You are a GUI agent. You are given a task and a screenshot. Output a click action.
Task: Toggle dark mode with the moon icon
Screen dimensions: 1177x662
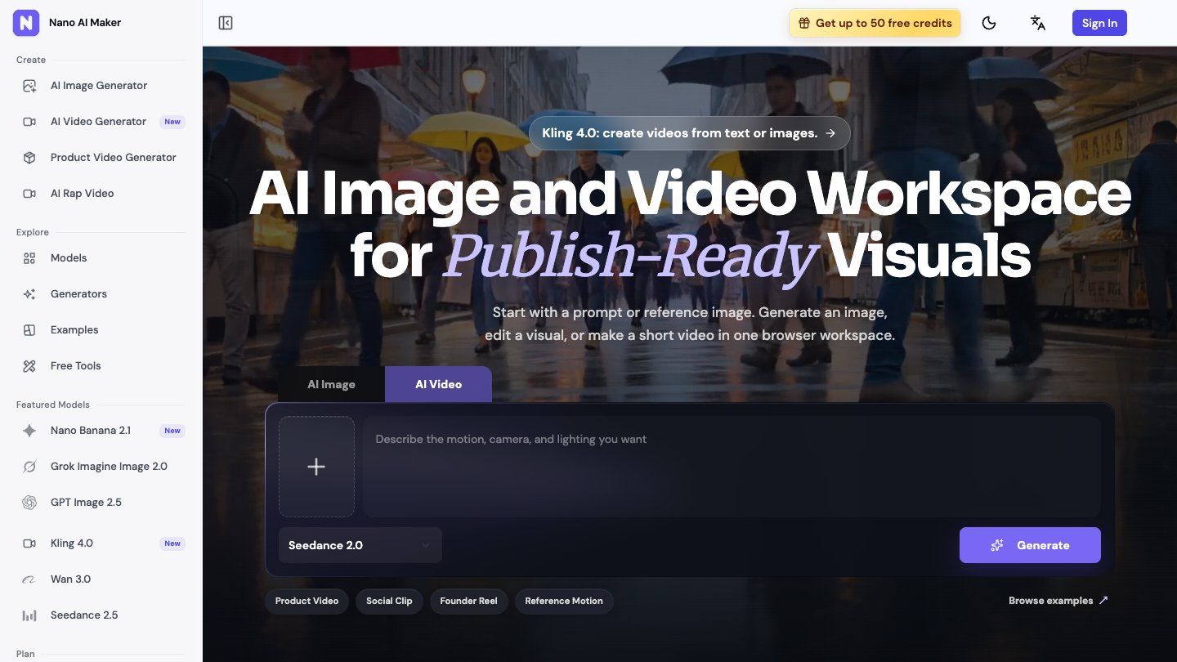[x=989, y=23]
